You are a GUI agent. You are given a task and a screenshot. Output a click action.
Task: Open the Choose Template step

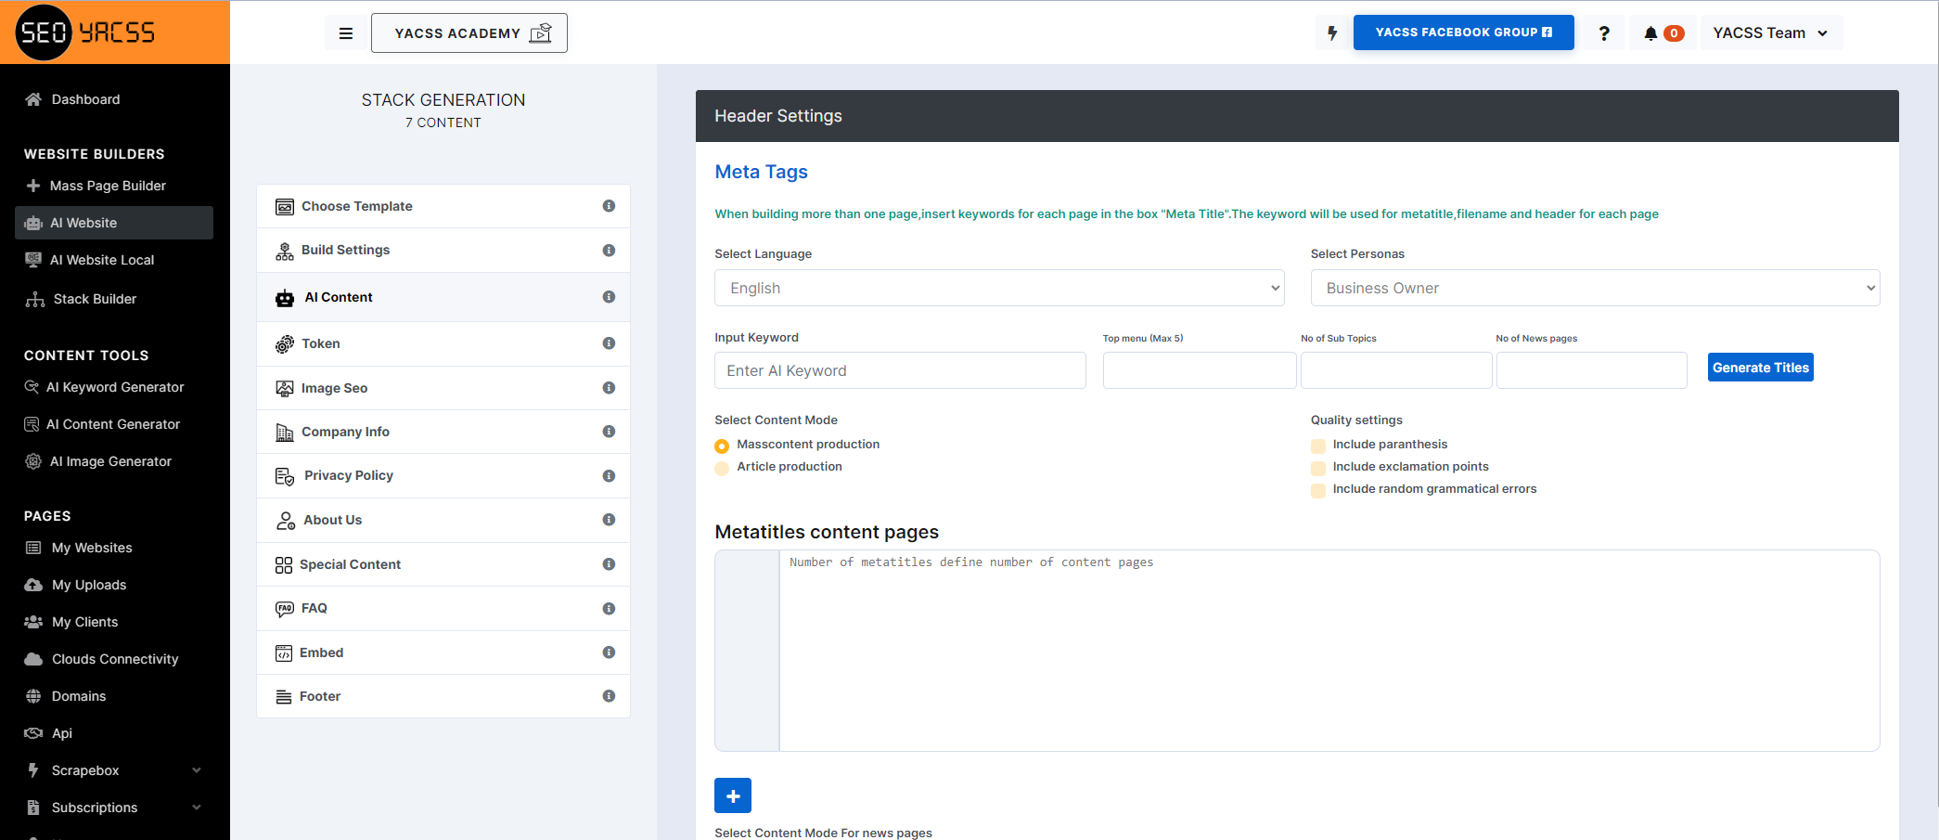[x=443, y=206]
